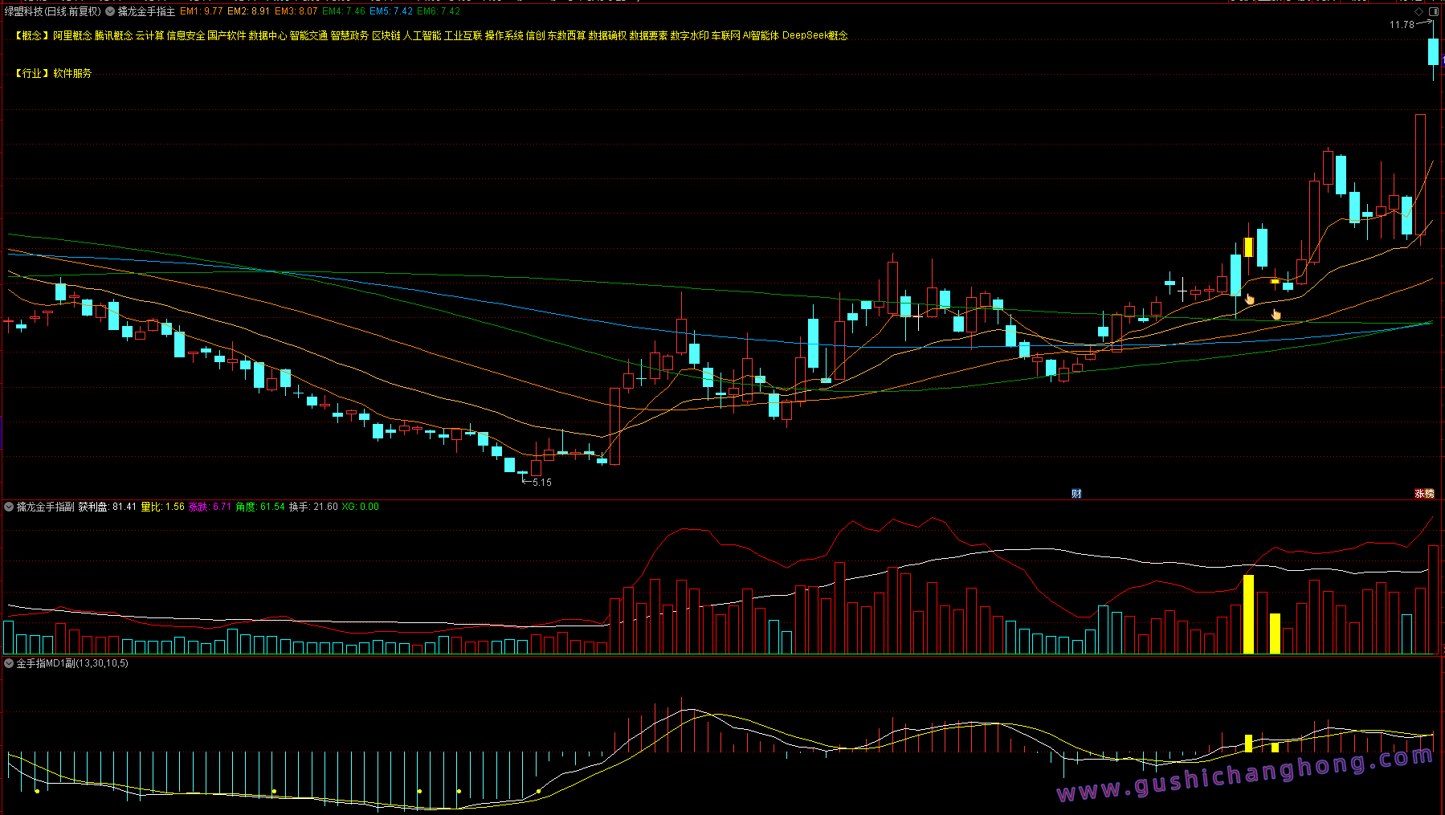
Task: Click the tall yellow volume bar
Action: click(1248, 614)
